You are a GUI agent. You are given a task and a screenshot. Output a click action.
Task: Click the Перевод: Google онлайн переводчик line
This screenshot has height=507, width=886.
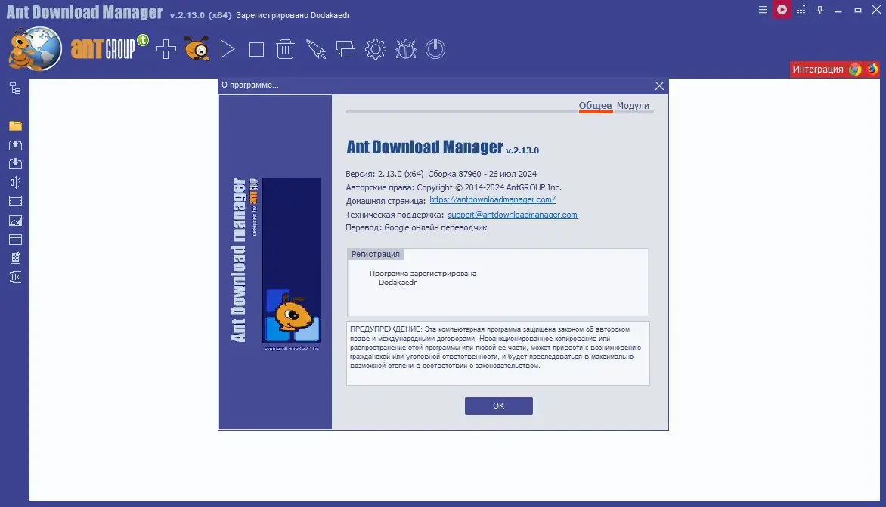point(417,227)
